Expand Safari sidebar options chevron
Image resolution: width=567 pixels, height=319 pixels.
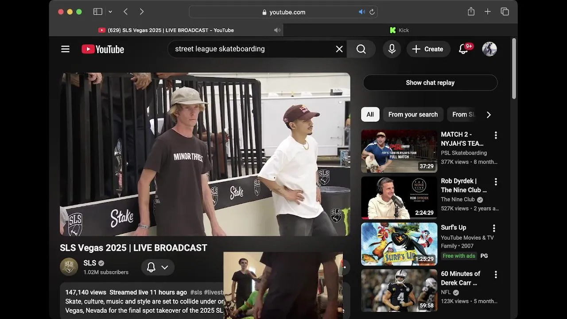pyautogui.click(x=110, y=12)
